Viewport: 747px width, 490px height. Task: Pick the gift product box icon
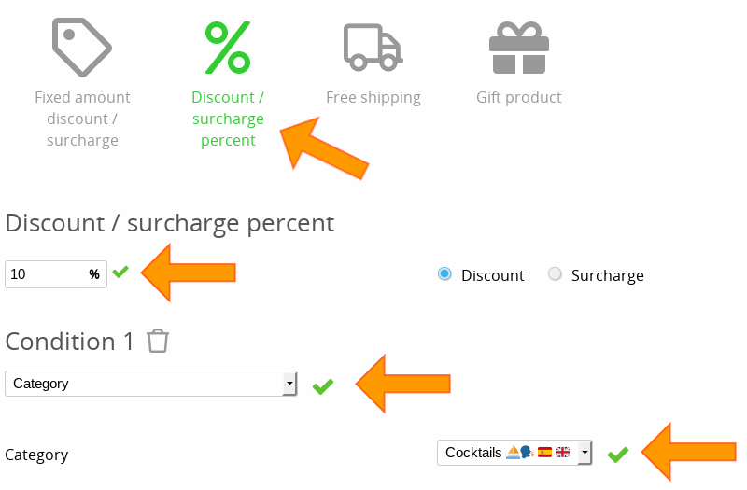[x=518, y=49]
